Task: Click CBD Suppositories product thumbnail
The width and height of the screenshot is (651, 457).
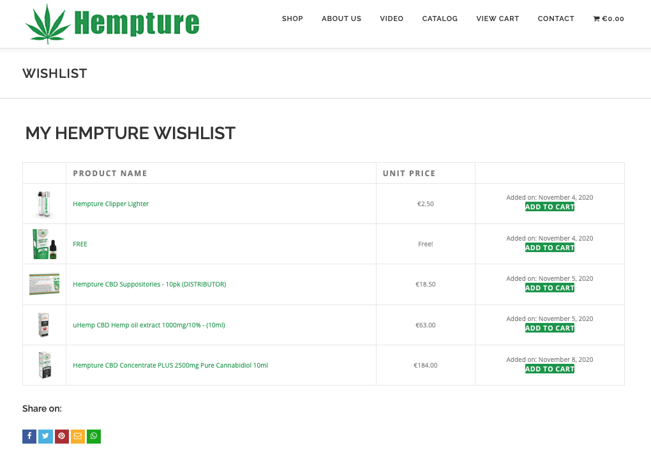Action: click(44, 284)
